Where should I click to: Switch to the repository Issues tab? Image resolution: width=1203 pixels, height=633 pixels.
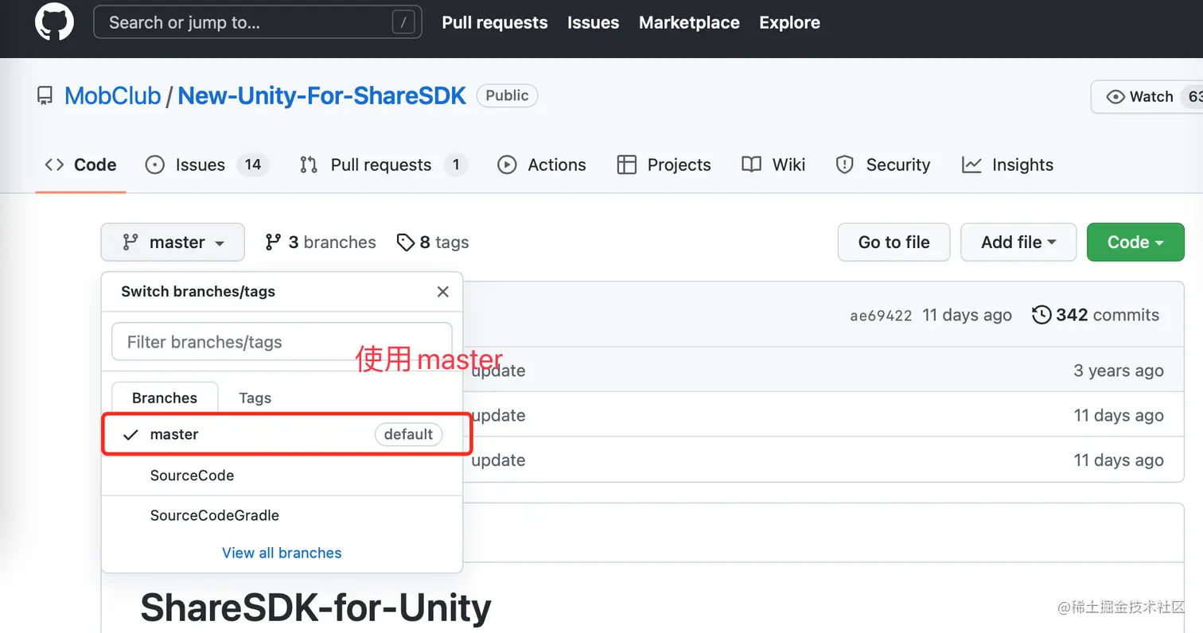coord(207,165)
